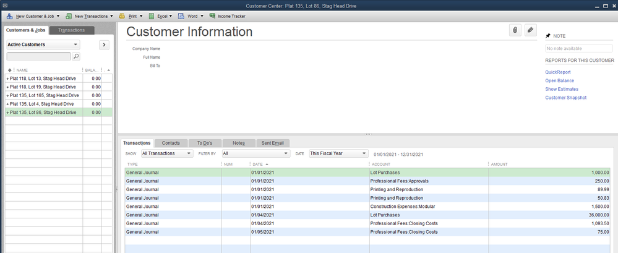This screenshot has height=253, width=618.
Task: Expand the Word dropdown arrow
Action: pos(202,16)
